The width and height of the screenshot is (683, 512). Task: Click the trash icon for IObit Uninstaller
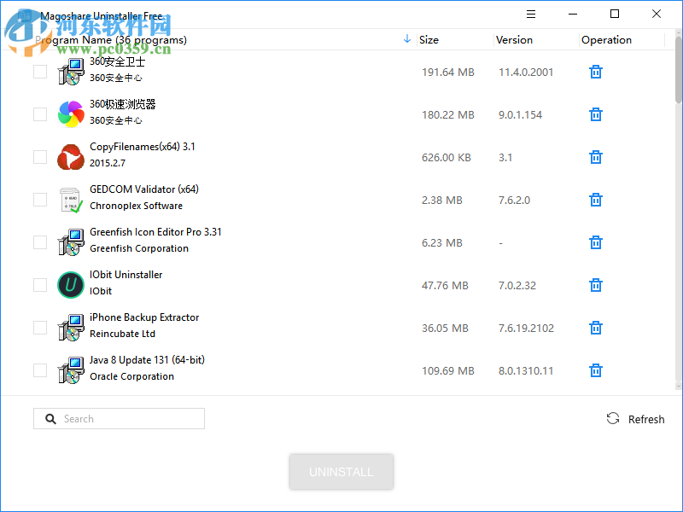coord(595,285)
